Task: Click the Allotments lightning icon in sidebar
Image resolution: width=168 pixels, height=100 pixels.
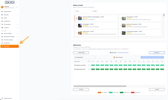Action: coord(2,46)
